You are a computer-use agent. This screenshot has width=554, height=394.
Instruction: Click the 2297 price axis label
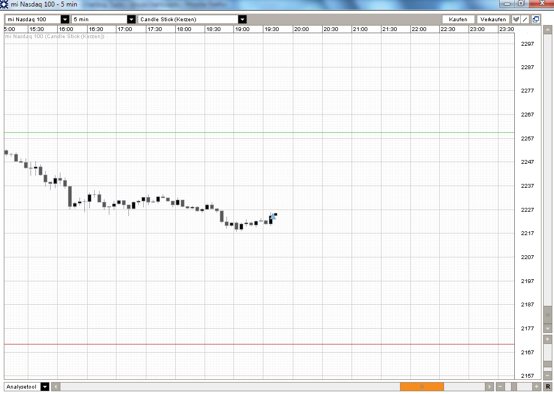(527, 44)
